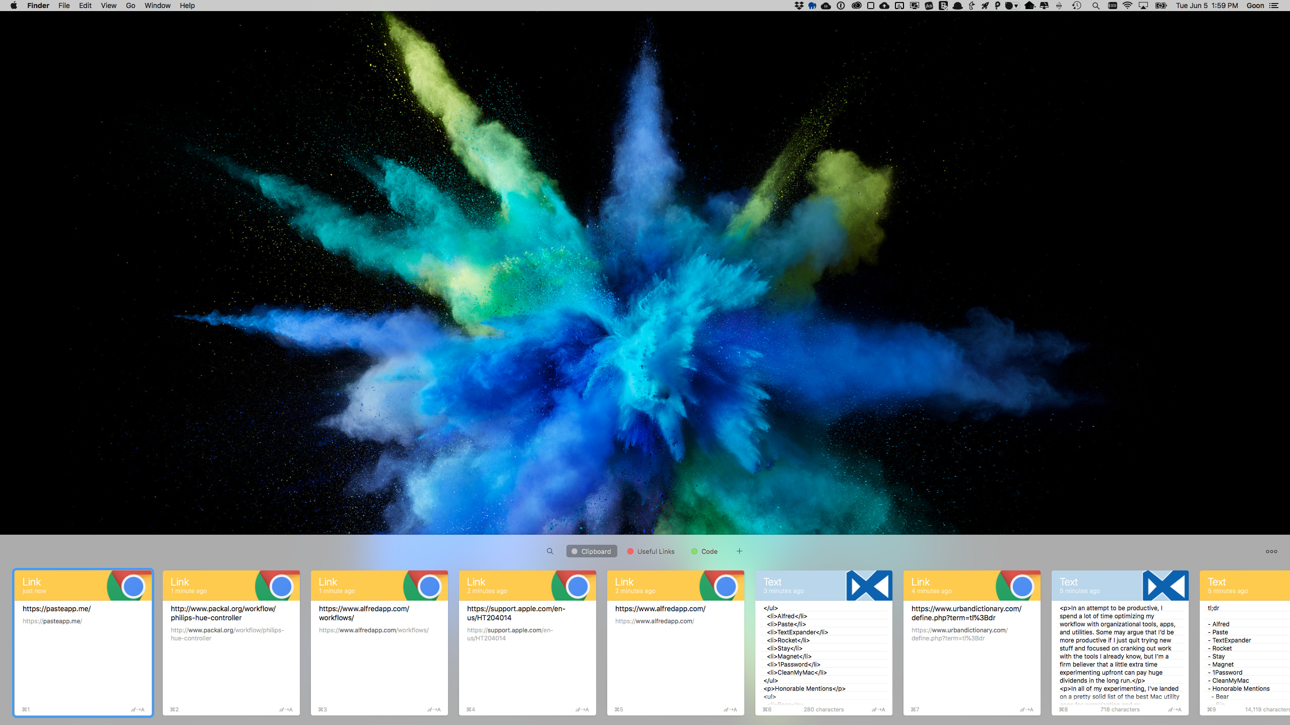Open the File menu

point(64,6)
